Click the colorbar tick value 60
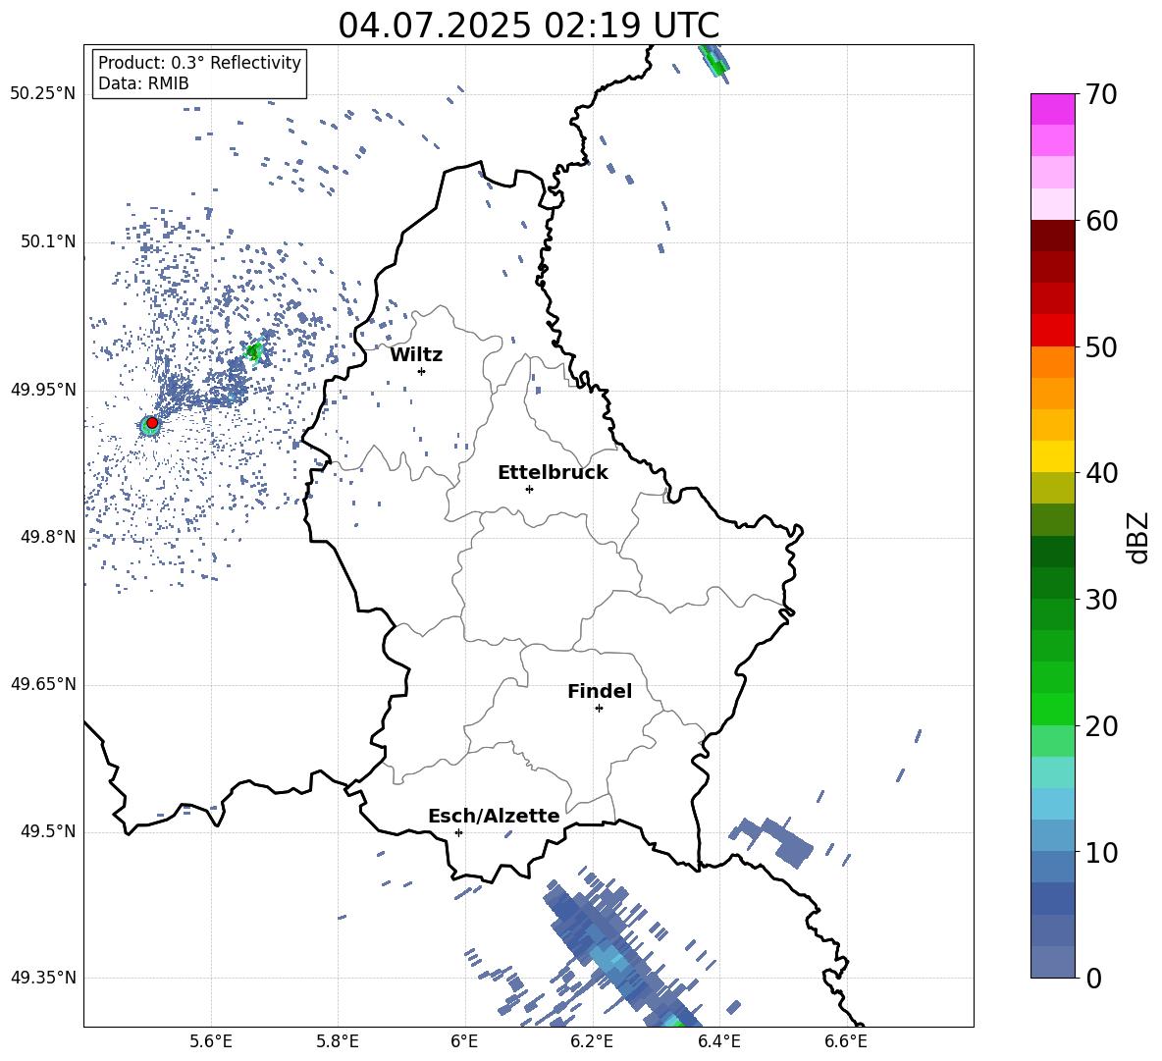1162x1061 pixels. pos(1101,221)
